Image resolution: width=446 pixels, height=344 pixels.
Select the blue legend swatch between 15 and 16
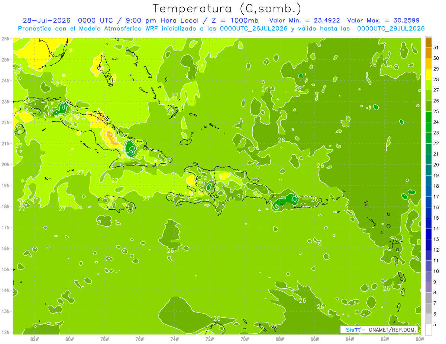pos(429,213)
